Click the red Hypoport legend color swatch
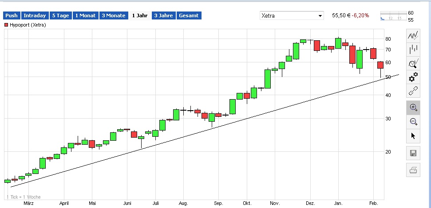The image size is (431, 208). (x=6, y=25)
